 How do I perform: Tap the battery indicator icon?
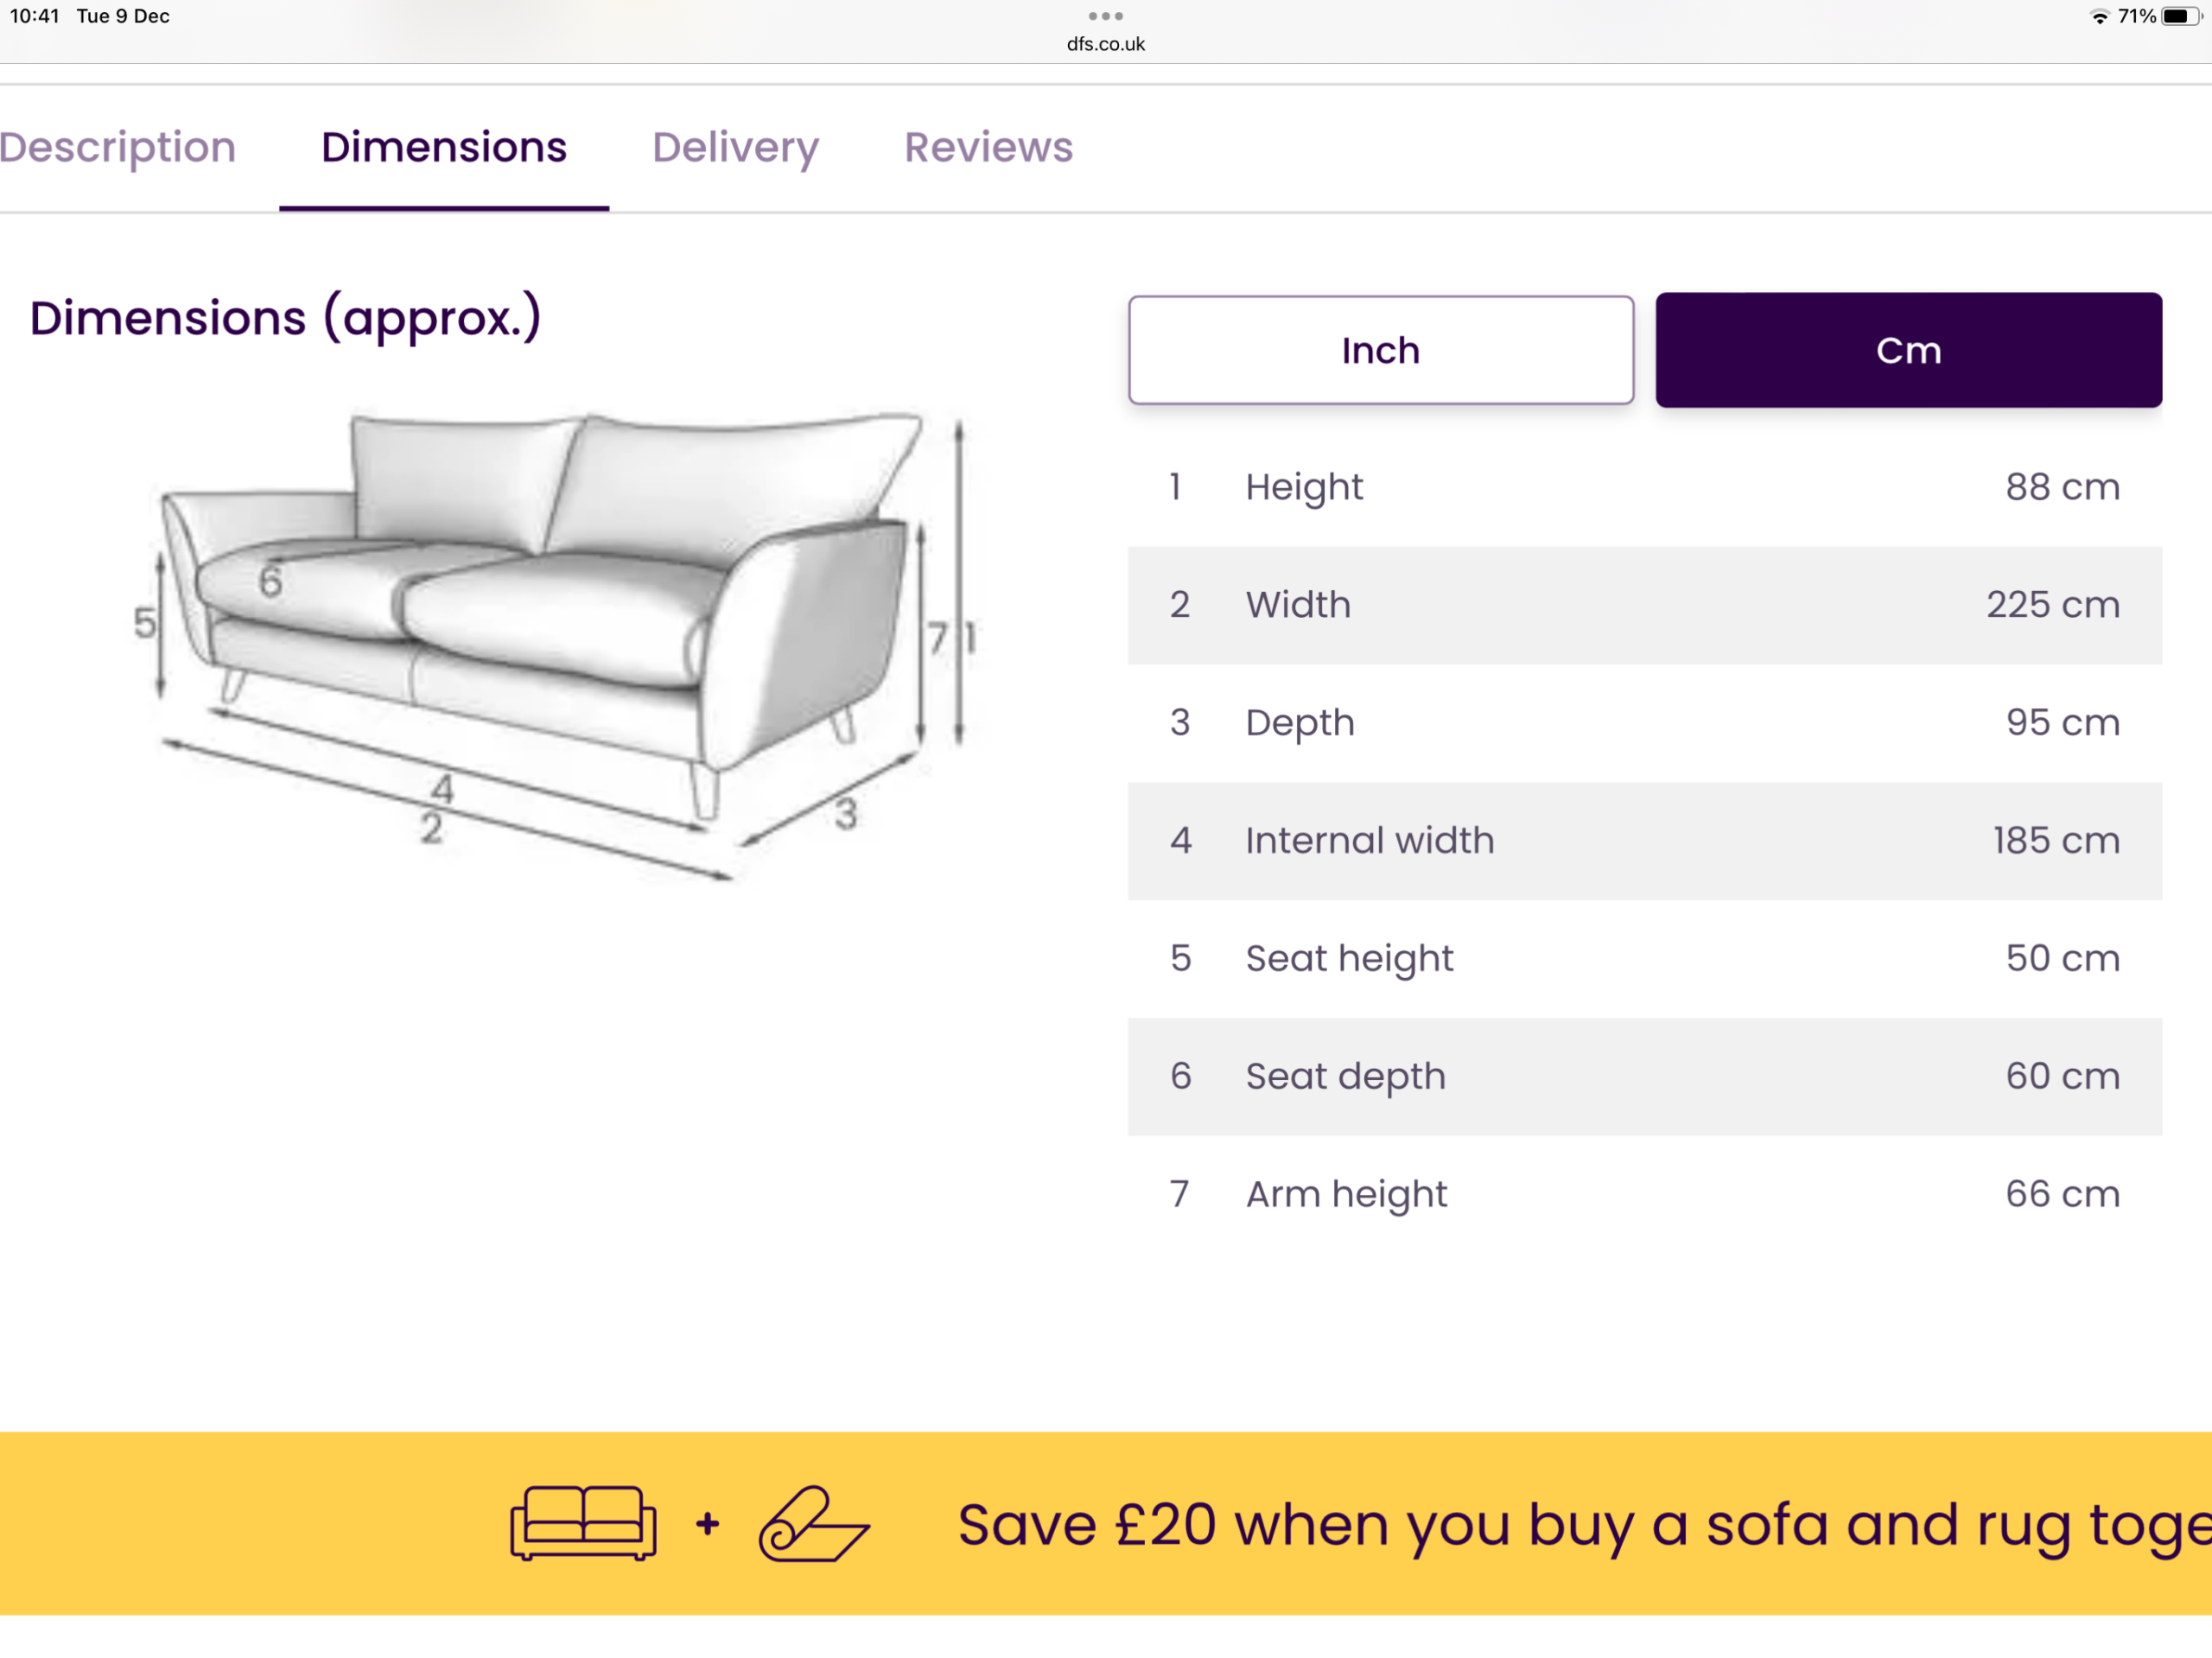tap(2180, 17)
